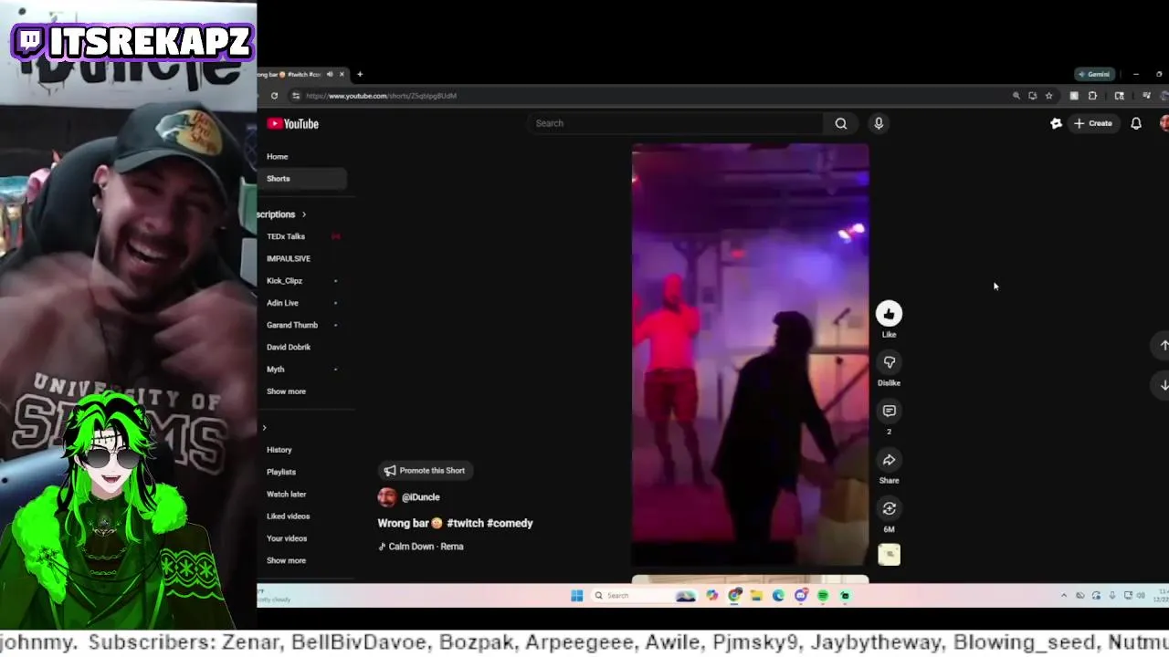The width and height of the screenshot is (1169, 657).
Task: Click the iDuncle channel avatar
Action: (x=387, y=497)
